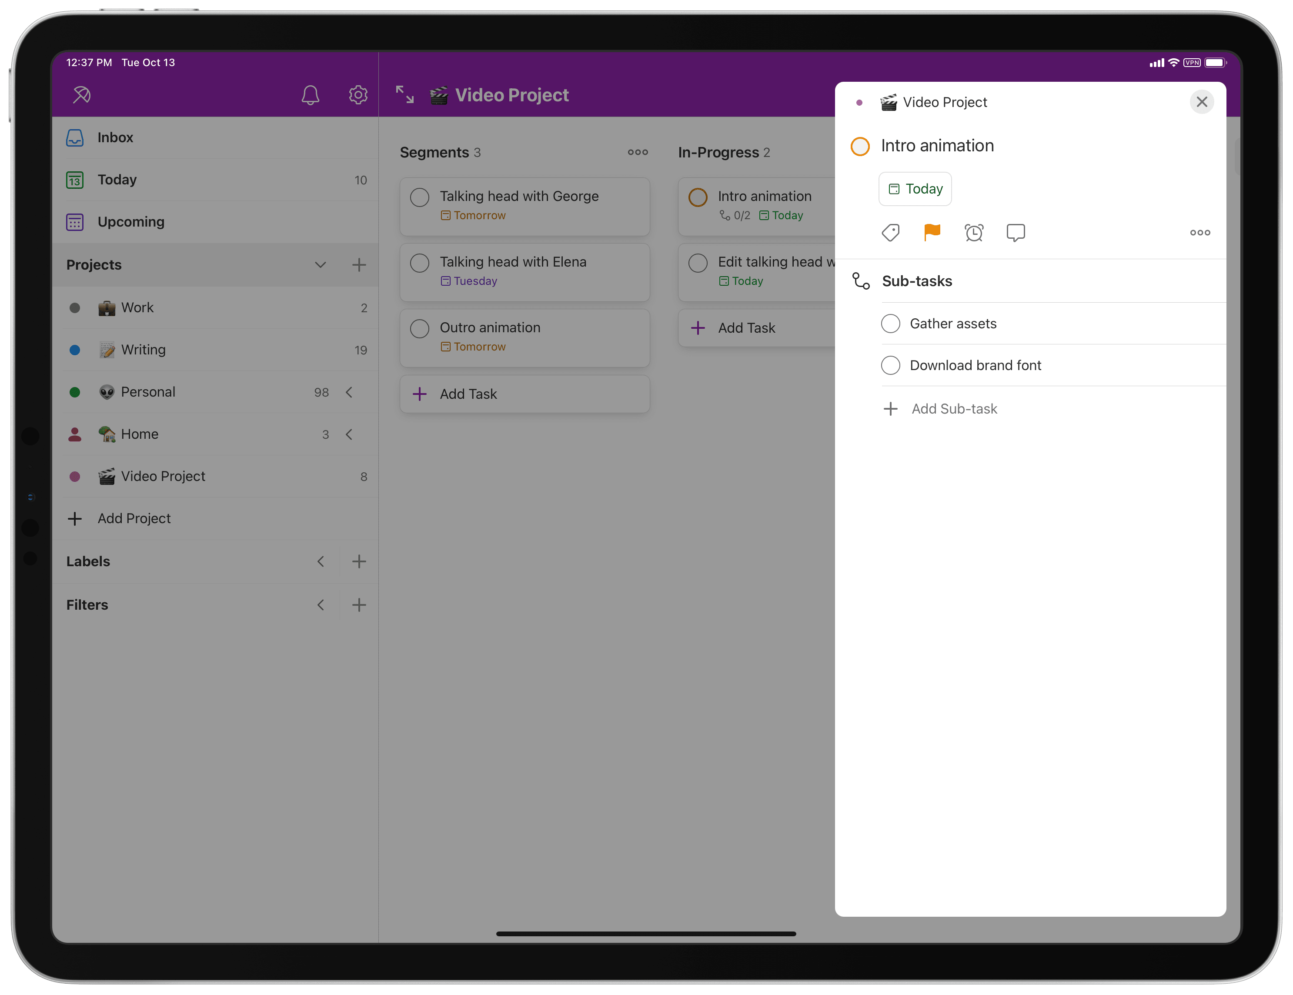Expand Labels section in sidebar
The width and height of the screenshot is (1293, 995).
click(321, 561)
